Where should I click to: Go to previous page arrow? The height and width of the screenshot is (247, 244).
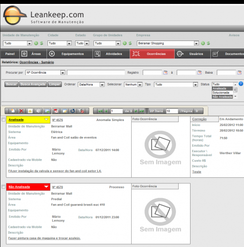[106, 111]
